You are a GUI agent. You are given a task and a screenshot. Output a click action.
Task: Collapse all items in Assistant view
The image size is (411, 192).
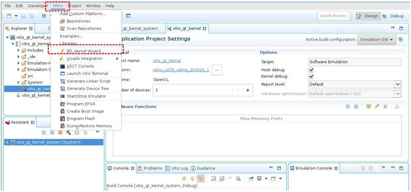[x=44, y=133]
